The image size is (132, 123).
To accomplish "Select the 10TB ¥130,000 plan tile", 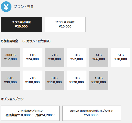I will click(x=99, y=80).
